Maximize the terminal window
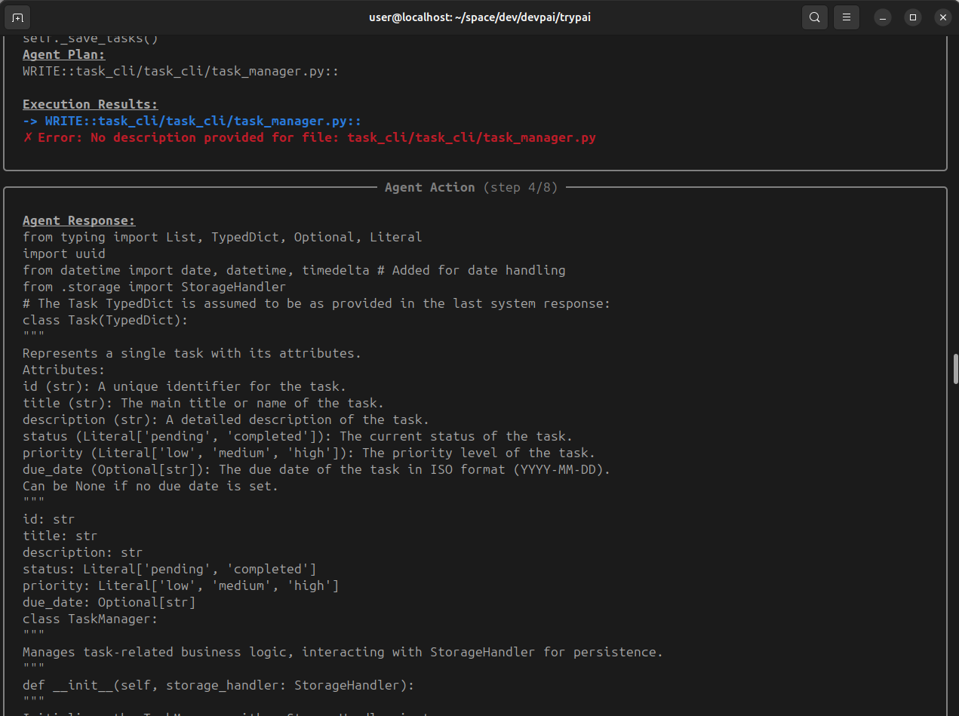The height and width of the screenshot is (716, 959). pos(913,17)
